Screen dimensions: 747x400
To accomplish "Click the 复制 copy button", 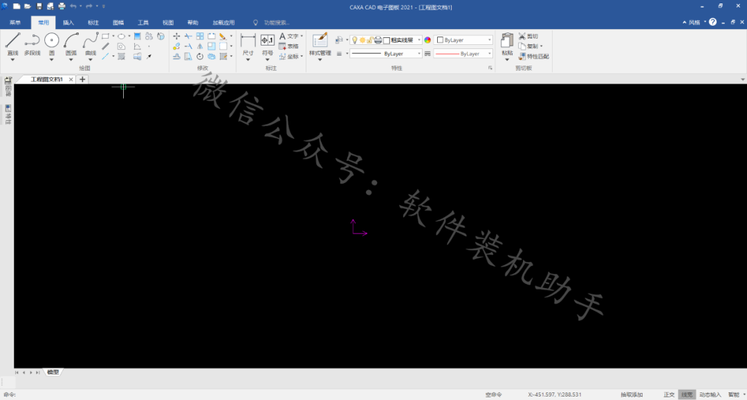I will 529,46.
